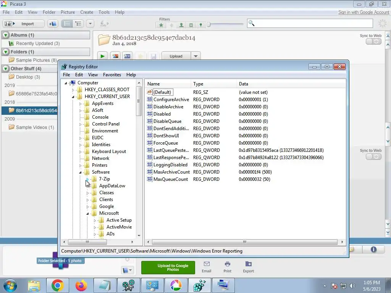This screenshot has height=293, width=391.
Task: Select the LoggingDisabled value
Action: point(170,165)
